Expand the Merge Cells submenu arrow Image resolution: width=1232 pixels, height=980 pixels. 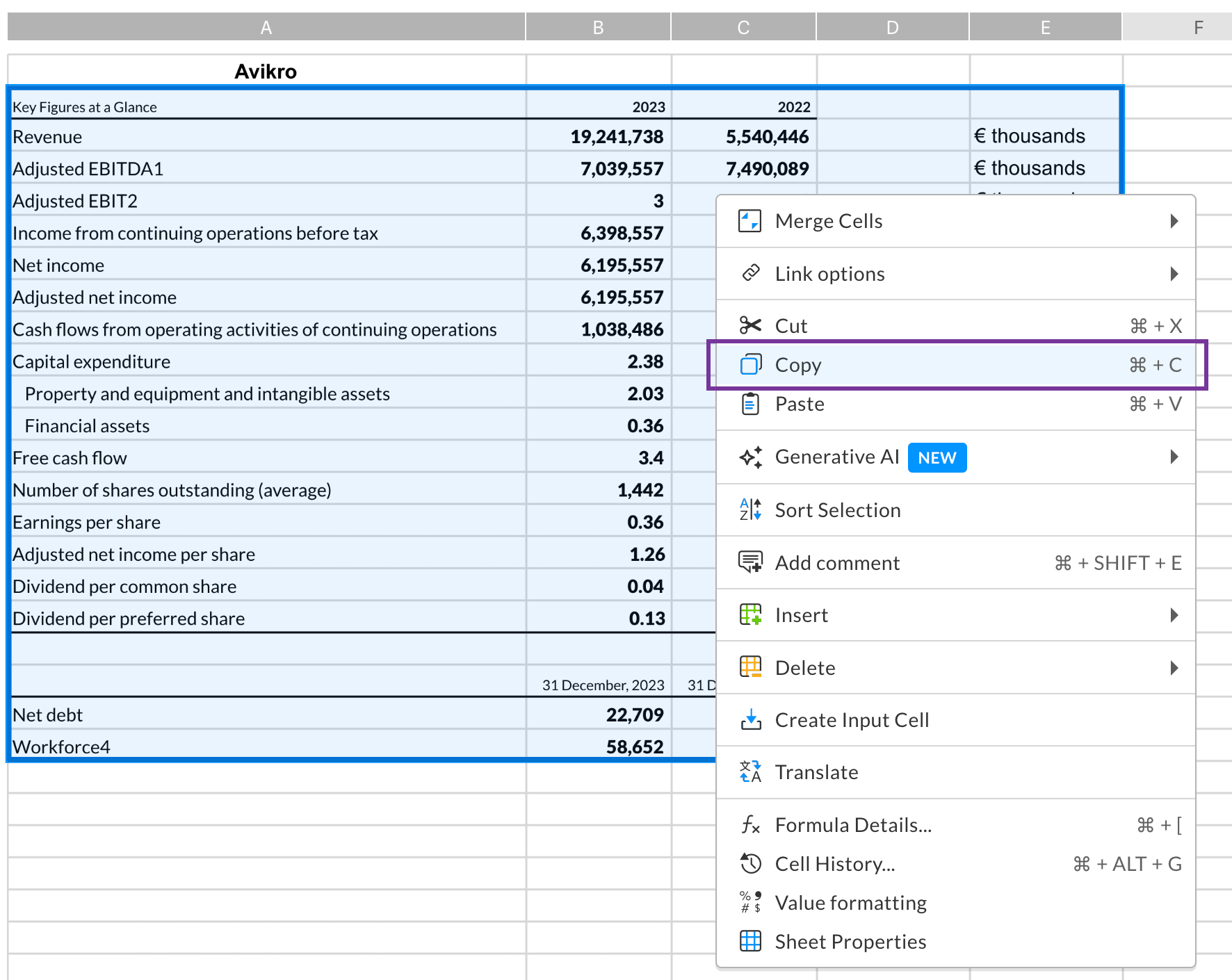click(x=1174, y=221)
